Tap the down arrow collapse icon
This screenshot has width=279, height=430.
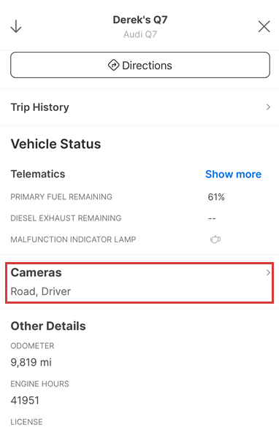click(16, 26)
